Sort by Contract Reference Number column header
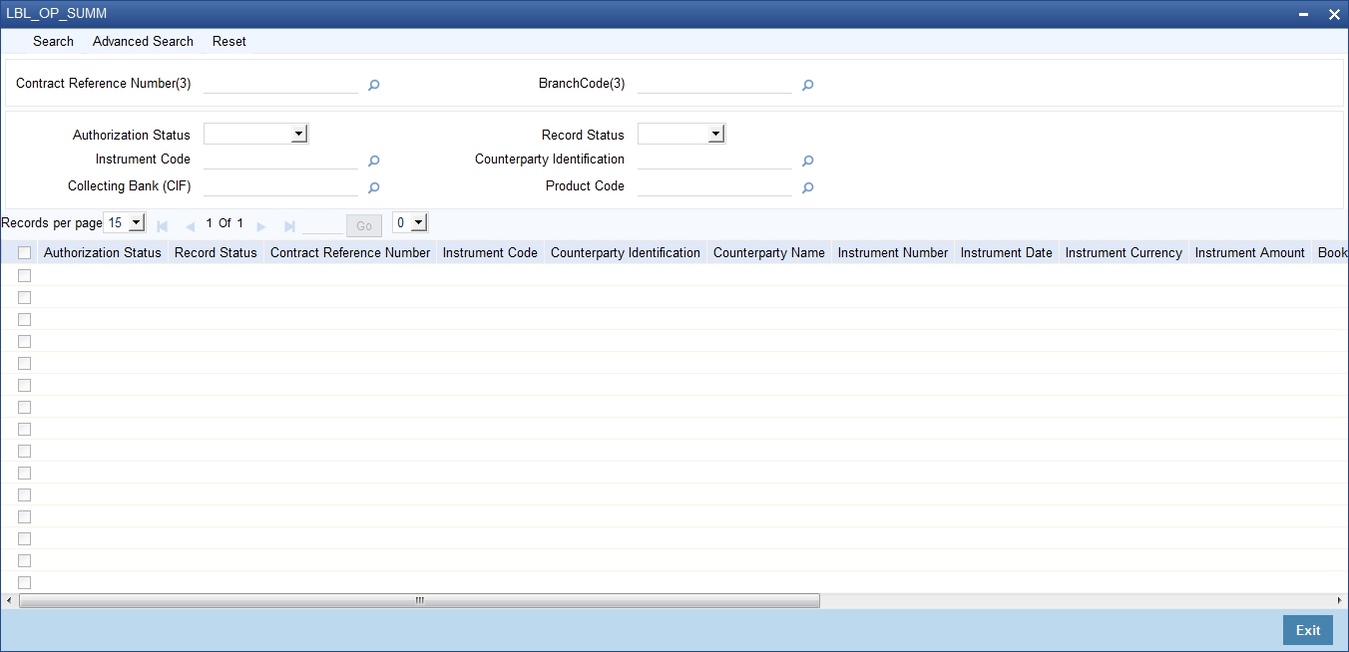The image size is (1349, 652). [350, 252]
